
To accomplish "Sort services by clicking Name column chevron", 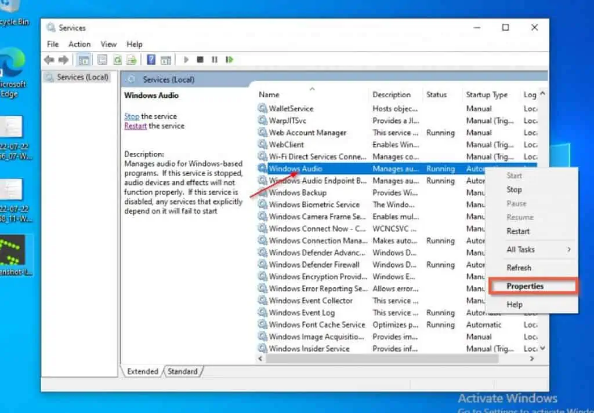I will pos(312,87).
